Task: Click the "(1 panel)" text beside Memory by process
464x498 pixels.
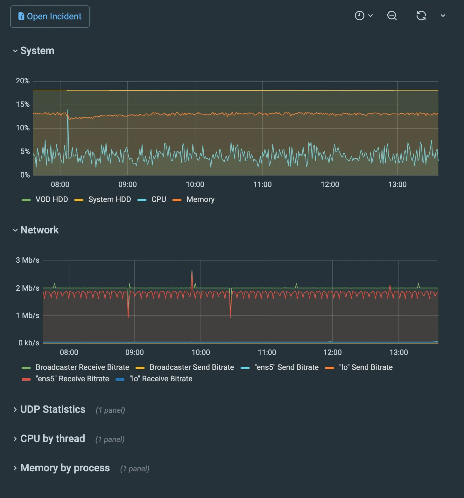Action: click(135, 469)
